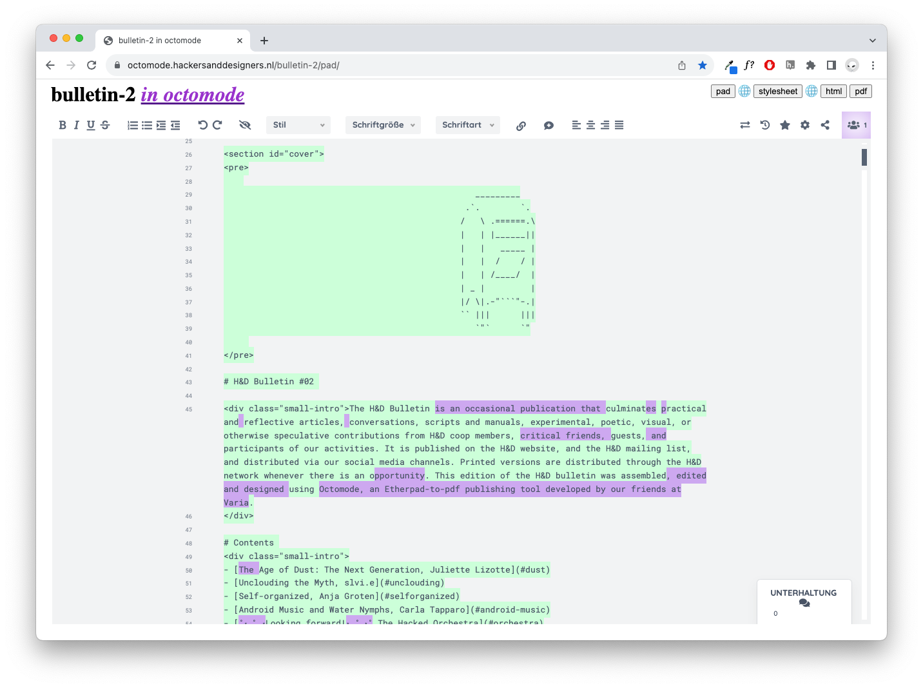Open the Stil style dropdown

(298, 125)
